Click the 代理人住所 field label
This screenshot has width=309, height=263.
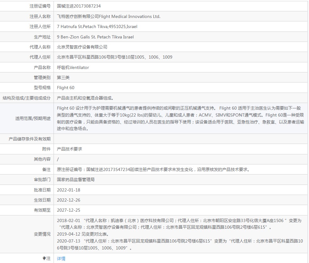tap(40, 57)
